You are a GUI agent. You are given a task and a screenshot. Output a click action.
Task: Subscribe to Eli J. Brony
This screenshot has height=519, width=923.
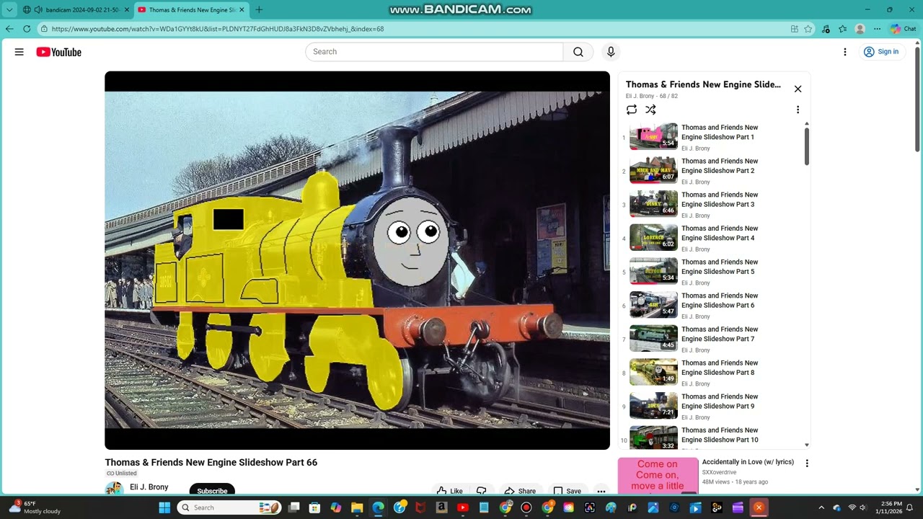212,490
